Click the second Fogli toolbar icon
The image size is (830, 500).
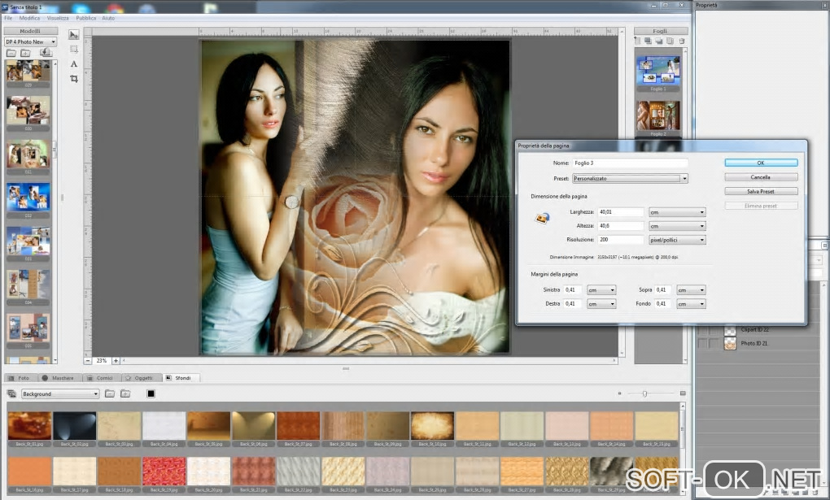648,41
